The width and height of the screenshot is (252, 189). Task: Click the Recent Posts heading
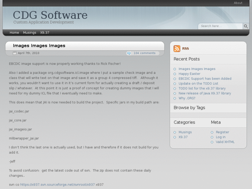coord(186,59)
